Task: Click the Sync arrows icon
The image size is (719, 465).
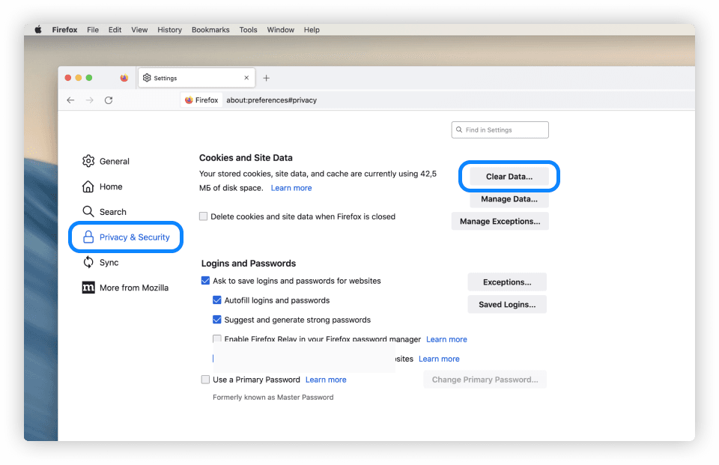Action: [x=88, y=262]
